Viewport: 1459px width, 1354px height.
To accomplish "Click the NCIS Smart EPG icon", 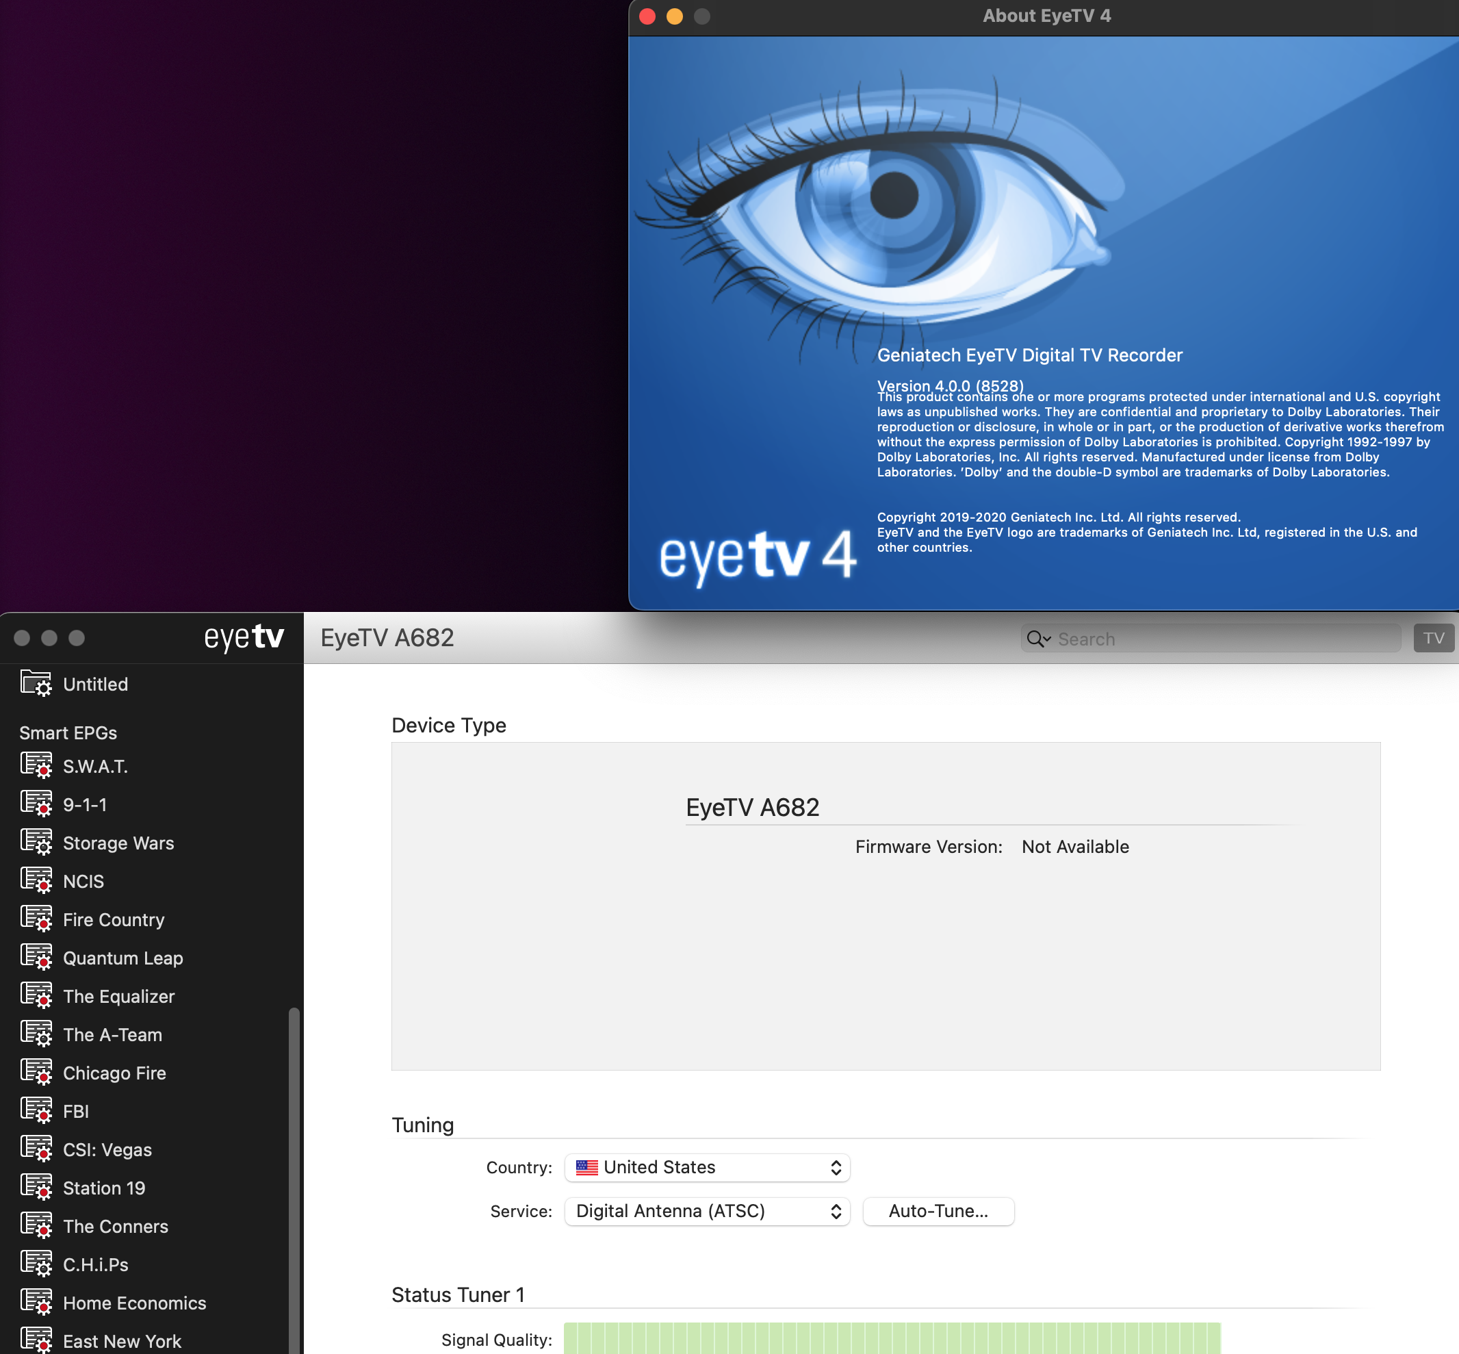I will click(x=36, y=881).
